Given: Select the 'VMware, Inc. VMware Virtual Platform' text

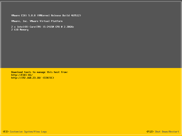Looking at the screenshot, I should pyautogui.click(x=37, y=21).
